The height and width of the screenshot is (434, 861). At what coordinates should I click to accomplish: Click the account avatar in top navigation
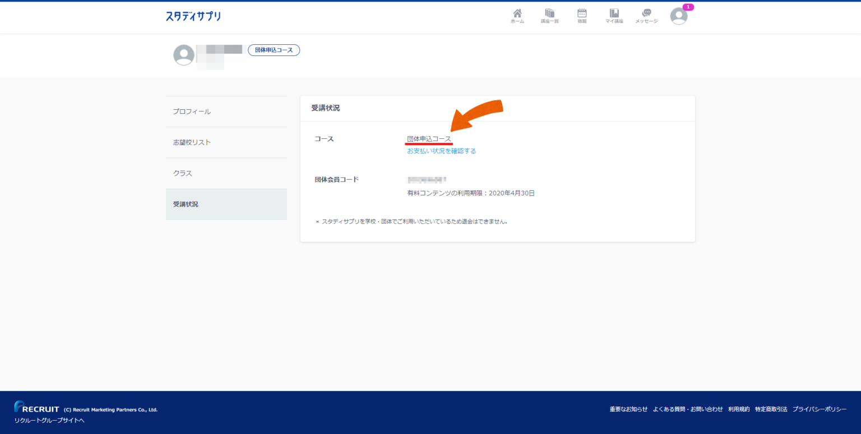pos(678,17)
